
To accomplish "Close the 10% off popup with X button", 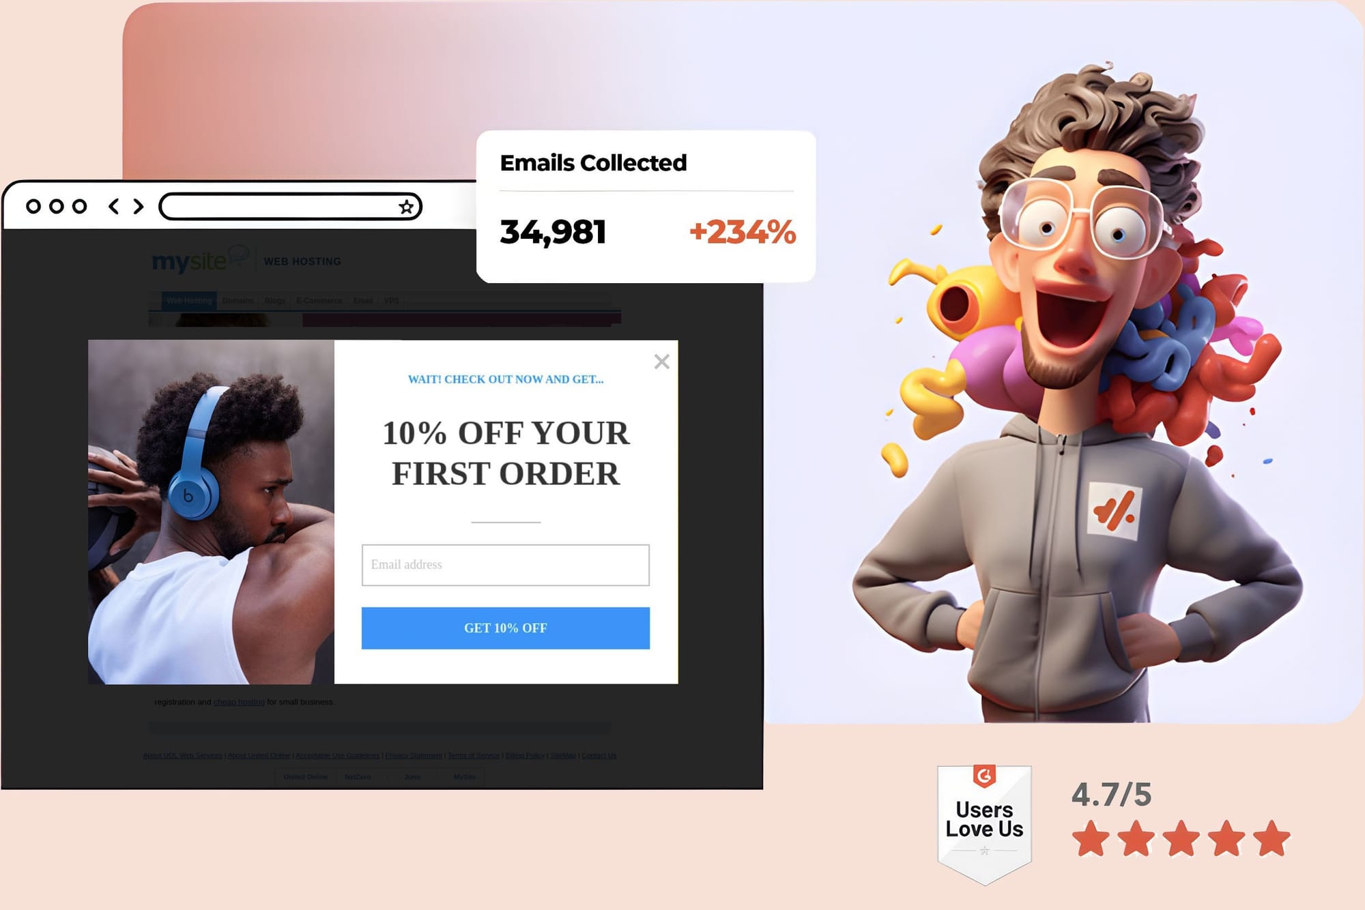I will click(661, 361).
